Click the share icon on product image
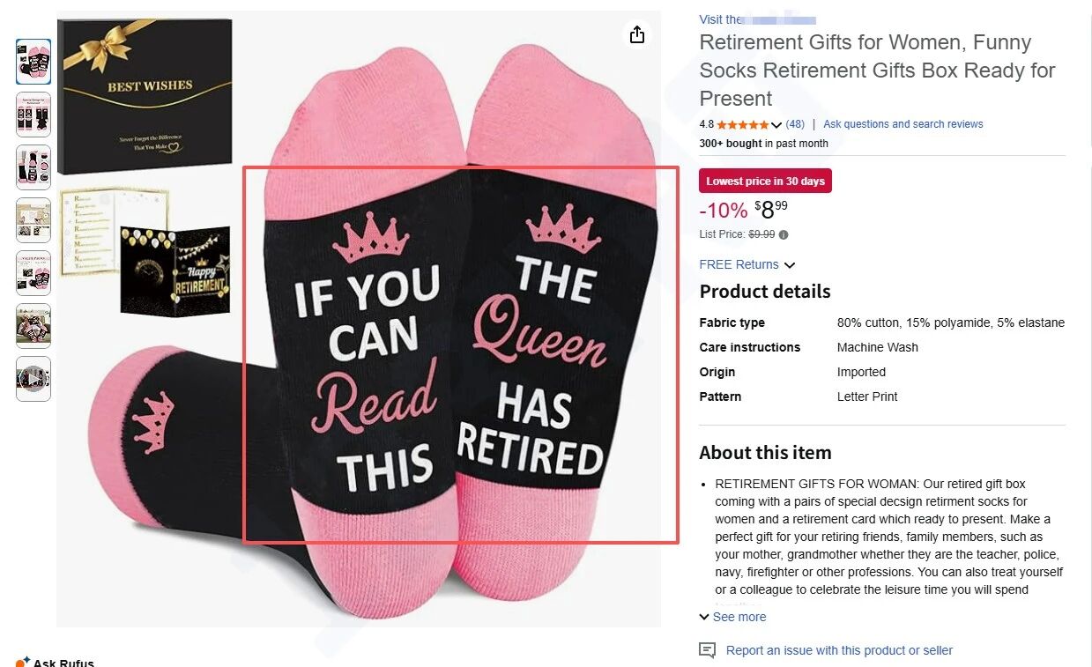The image size is (1092, 667). click(x=637, y=34)
